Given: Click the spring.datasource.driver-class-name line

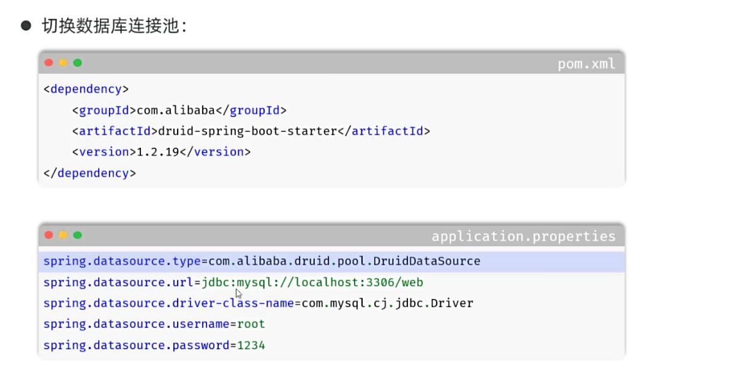Looking at the screenshot, I should (258, 303).
